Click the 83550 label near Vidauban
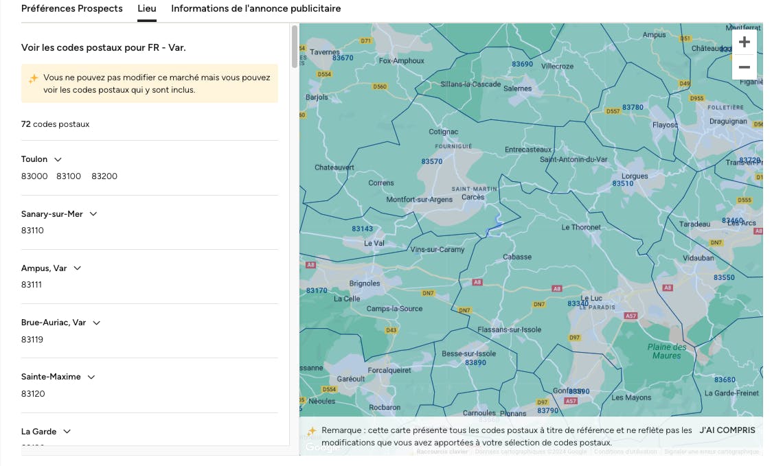772x466 pixels. [724, 277]
